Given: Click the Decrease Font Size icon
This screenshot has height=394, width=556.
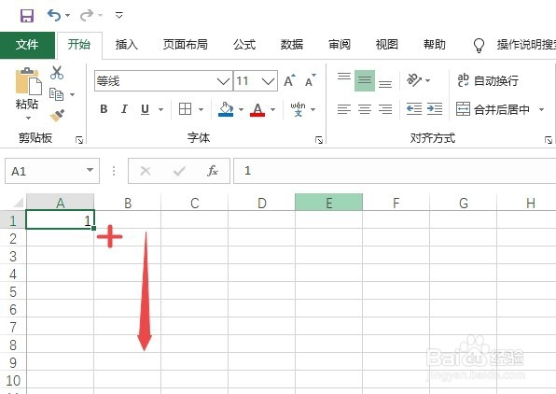Looking at the screenshot, I should [311, 80].
